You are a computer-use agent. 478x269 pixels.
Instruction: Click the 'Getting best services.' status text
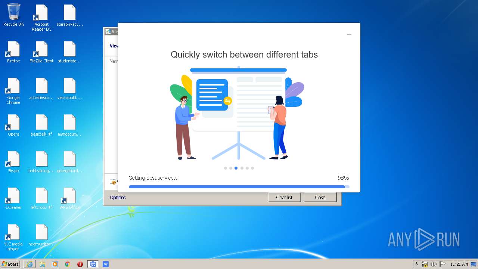point(153,178)
